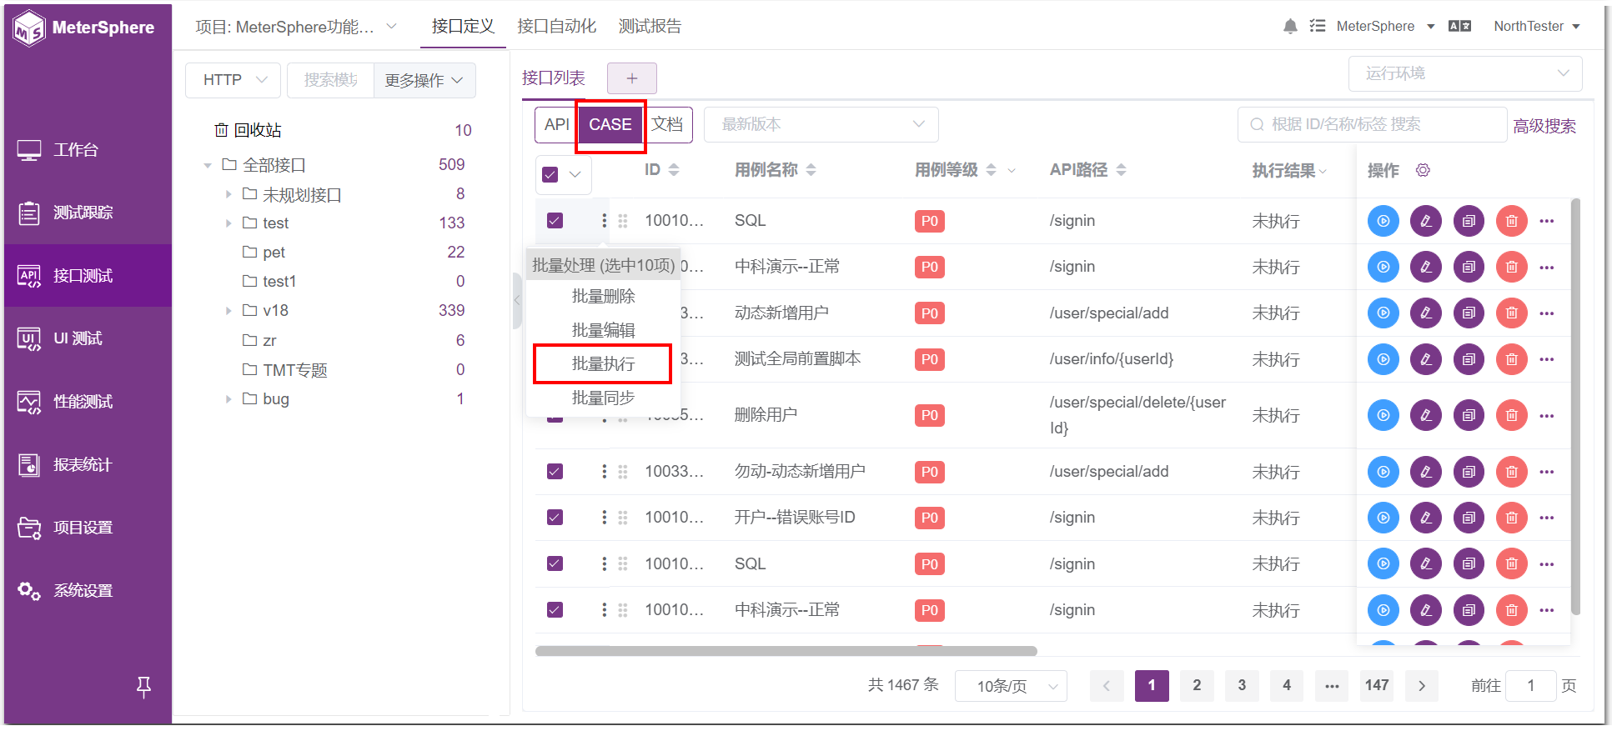This screenshot has height=731, width=1612.
Task: Go to 工作台 in the sidebar
Action: click(88, 150)
